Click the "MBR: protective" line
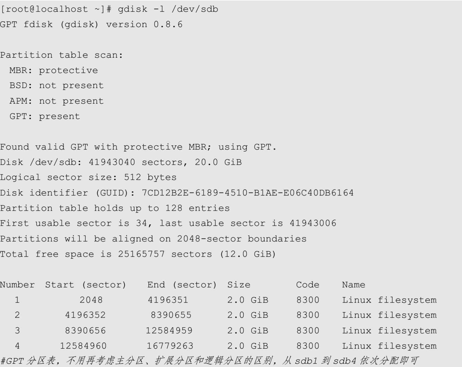 [54, 70]
